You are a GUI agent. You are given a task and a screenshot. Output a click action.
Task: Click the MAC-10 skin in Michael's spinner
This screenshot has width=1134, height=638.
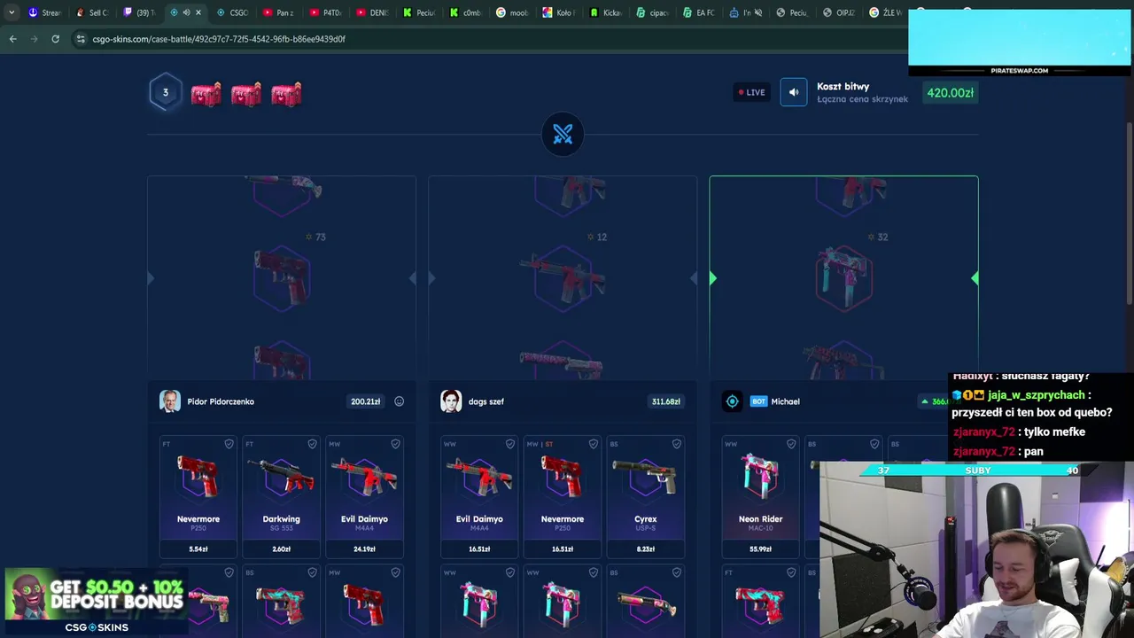[843, 277]
